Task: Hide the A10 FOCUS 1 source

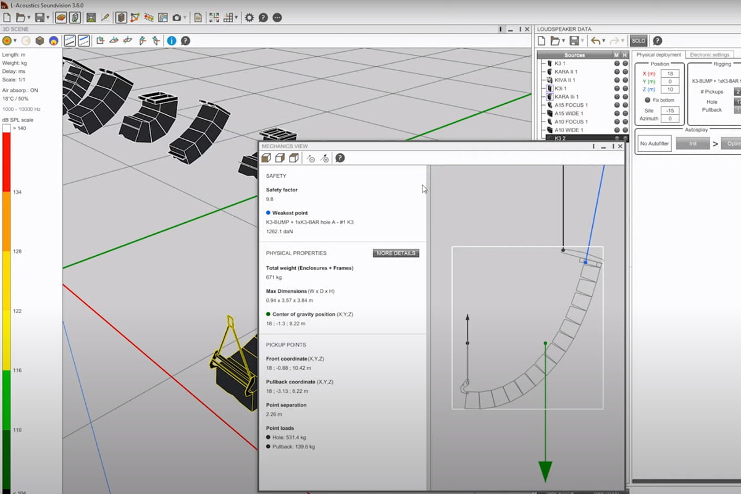Action: tap(624, 122)
